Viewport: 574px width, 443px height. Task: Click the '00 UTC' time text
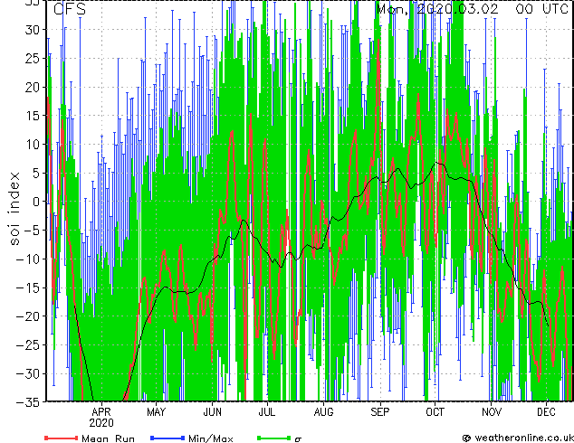542,9
